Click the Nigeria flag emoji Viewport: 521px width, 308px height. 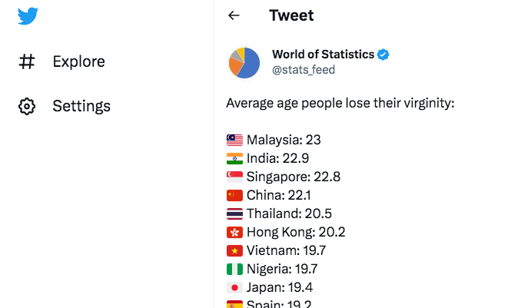[234, 269]
